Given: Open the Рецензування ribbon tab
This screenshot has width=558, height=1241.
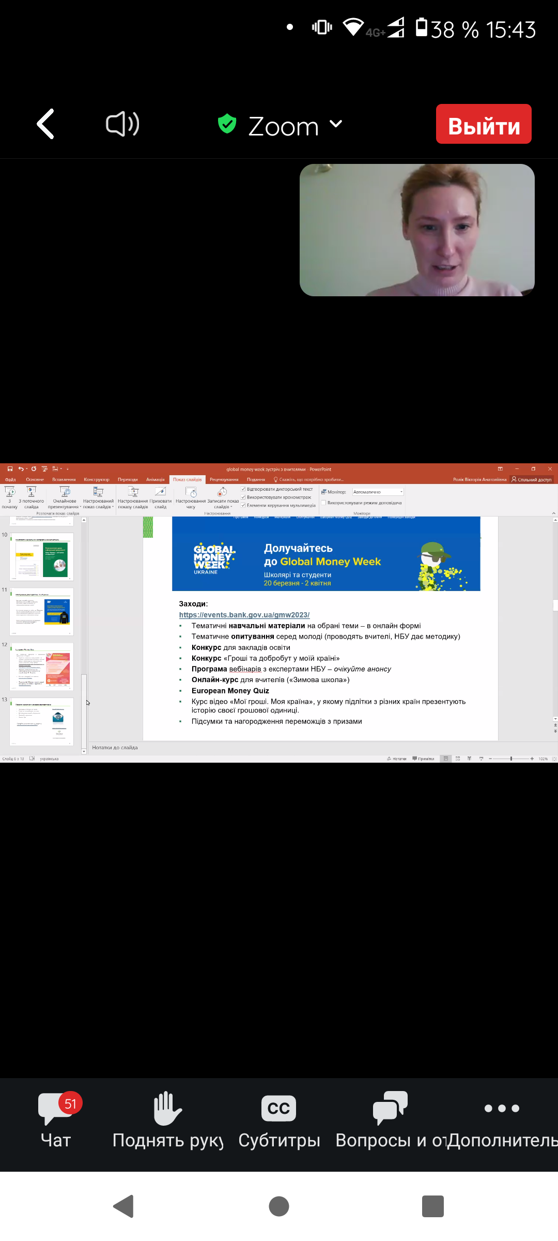Looking at the screenshot, I should [x=224, y=479].
